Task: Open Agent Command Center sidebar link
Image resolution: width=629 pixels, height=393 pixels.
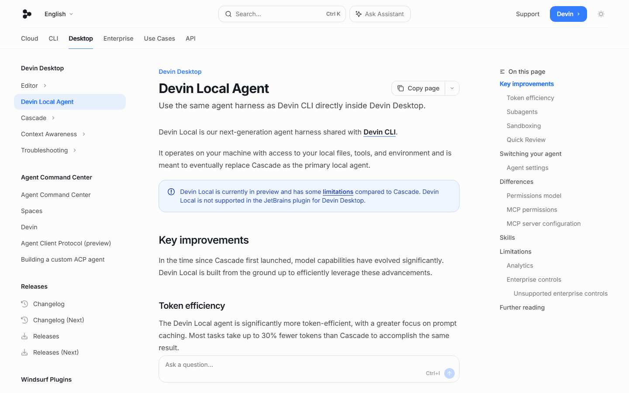Action: [x=56, y=195]
